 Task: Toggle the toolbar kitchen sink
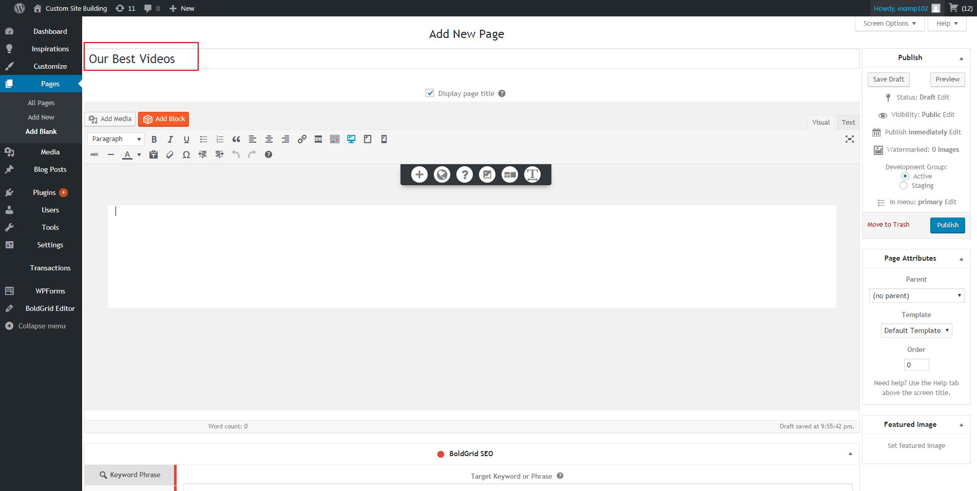(335, 139)
